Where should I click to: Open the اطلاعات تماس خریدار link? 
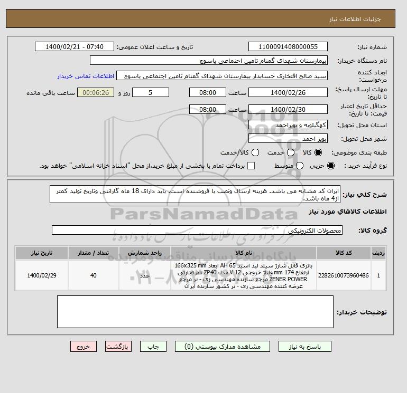[x=86, y=76]
